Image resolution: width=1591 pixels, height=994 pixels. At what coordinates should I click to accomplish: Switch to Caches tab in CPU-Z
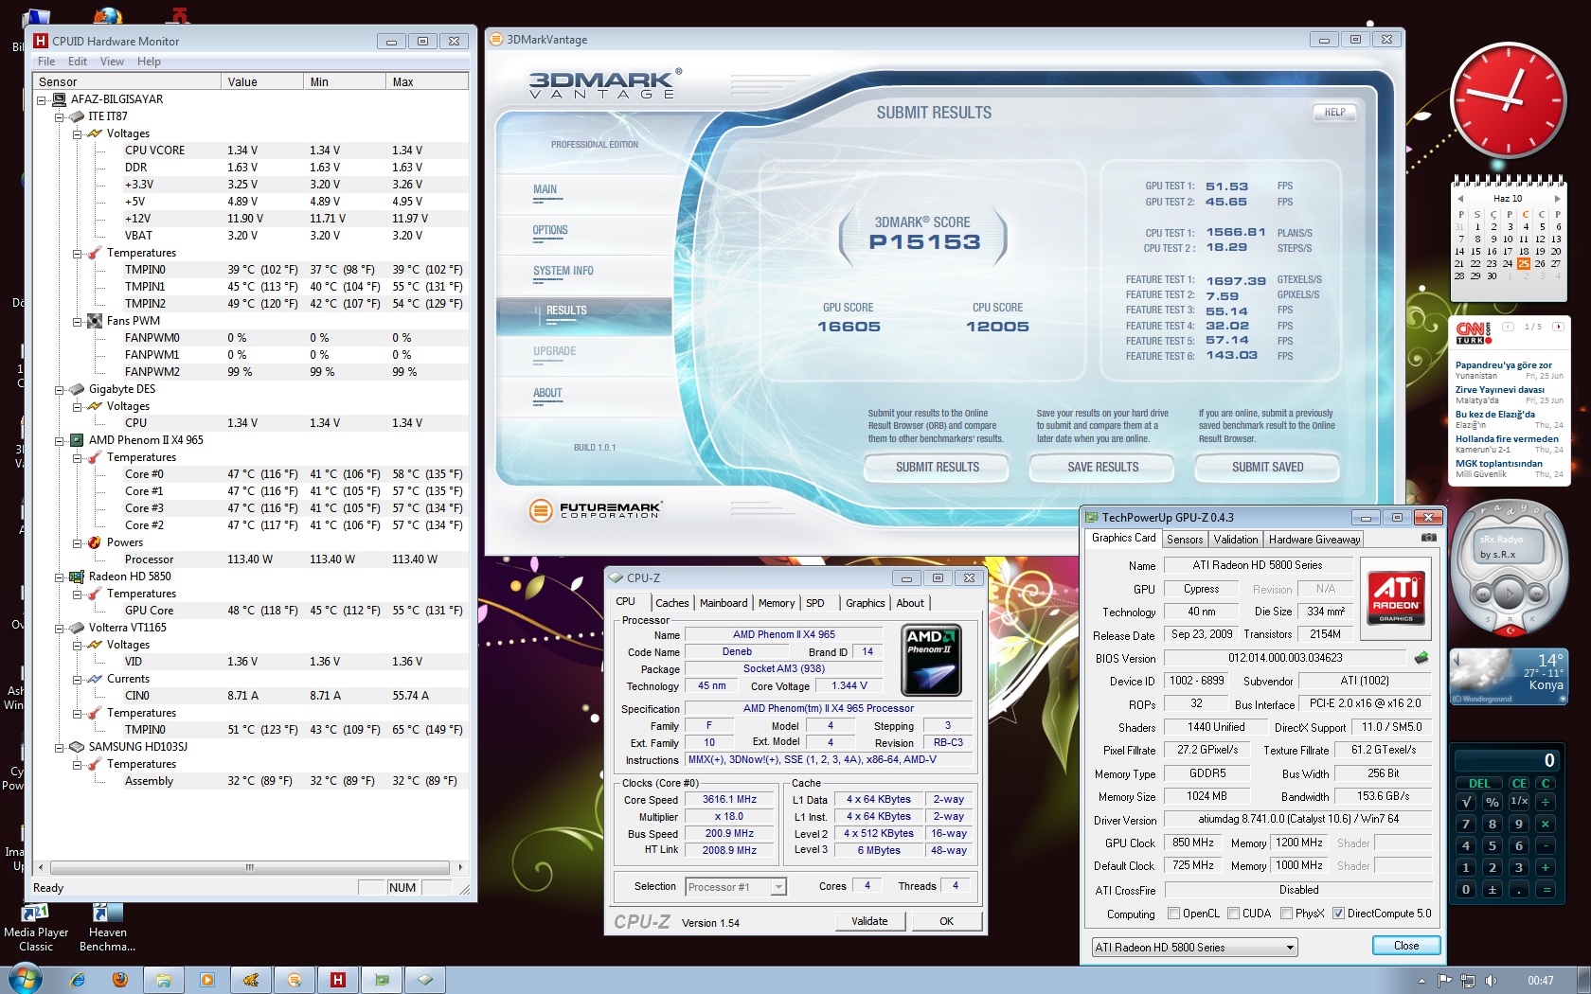click(672, 603)
